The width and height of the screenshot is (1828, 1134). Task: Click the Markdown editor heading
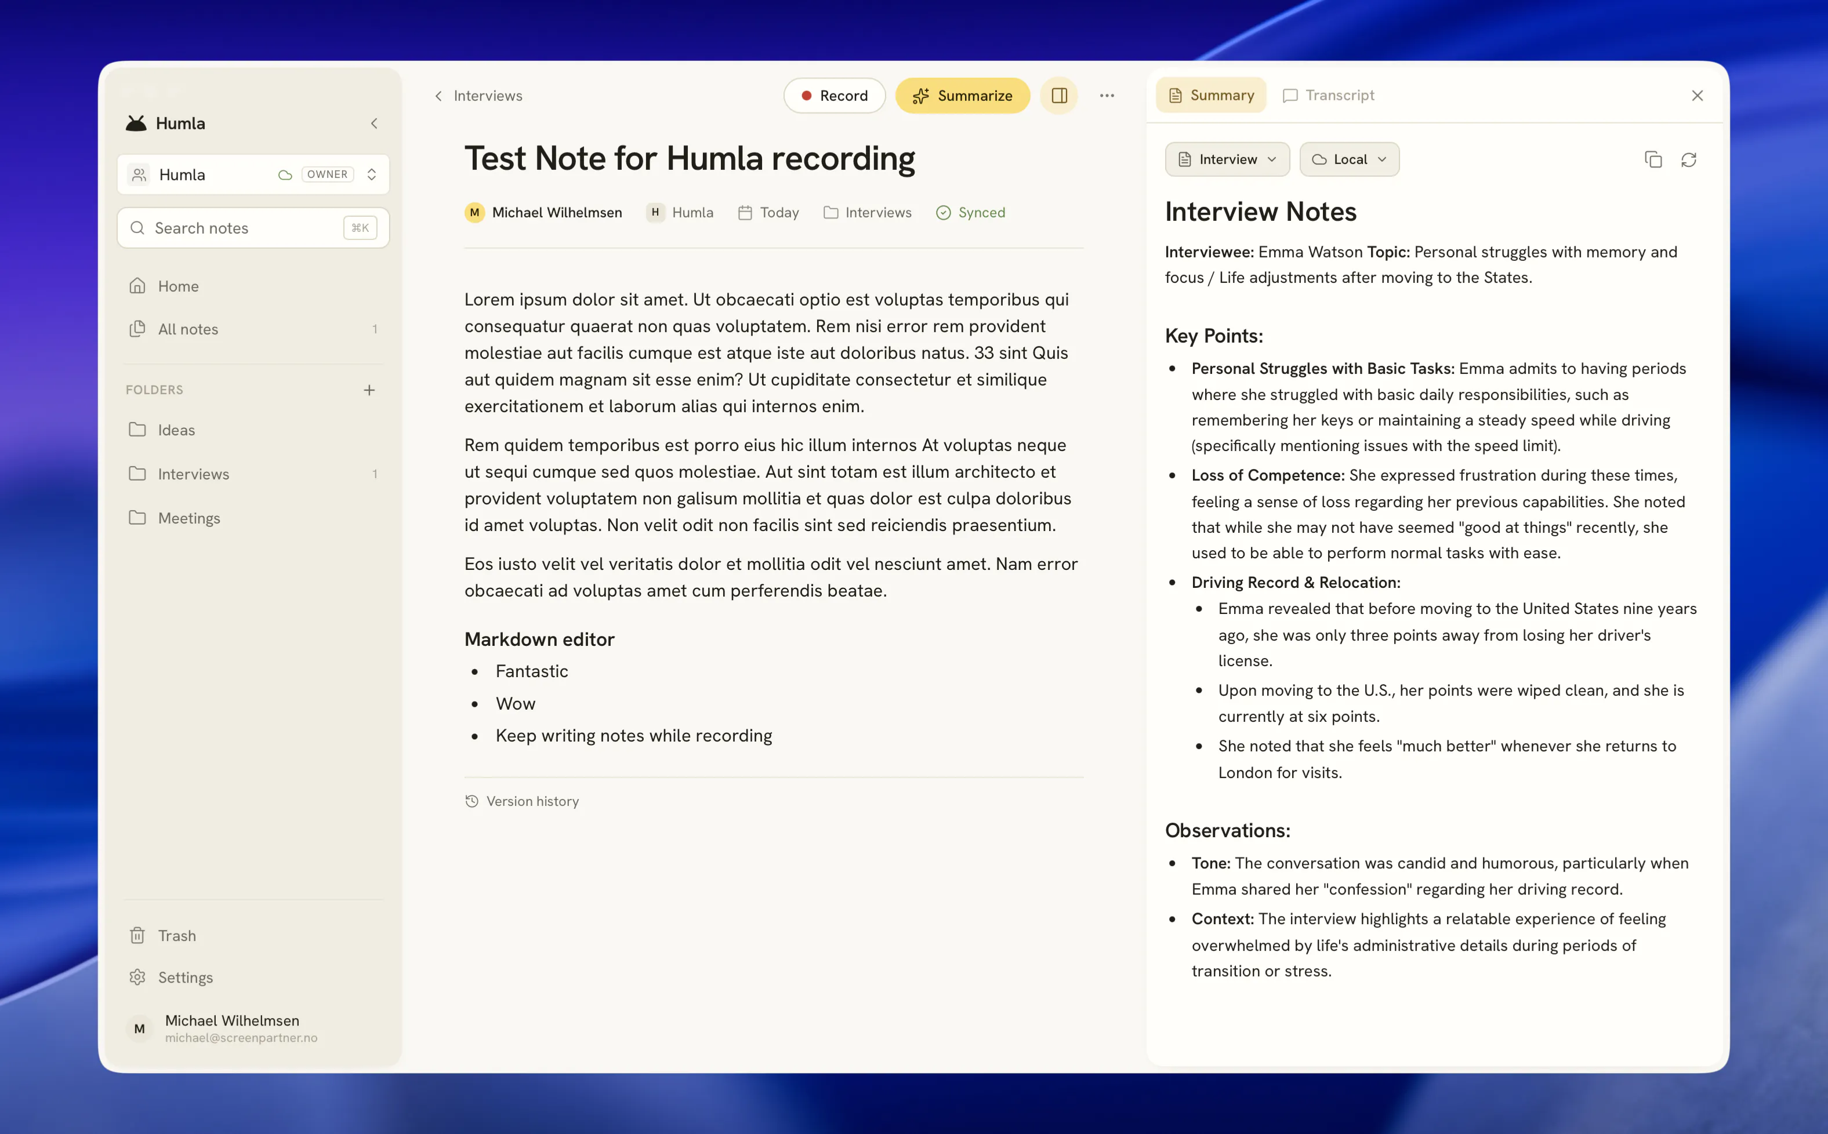pyautogui.click(x=539, y=639)
